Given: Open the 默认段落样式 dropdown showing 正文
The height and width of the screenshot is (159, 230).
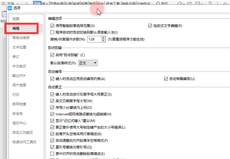Looking at the screenshot, I should pyautogui.click(x=88, y=63).
